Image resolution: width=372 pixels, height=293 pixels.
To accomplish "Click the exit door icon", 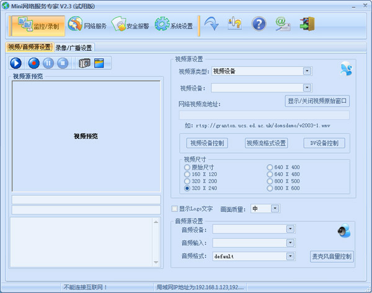I will [x=306, y=24].
